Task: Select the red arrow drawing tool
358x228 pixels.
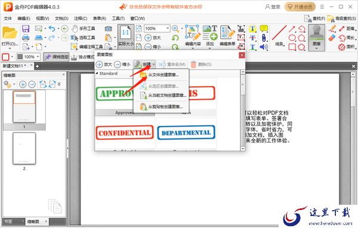Action: (x=292, y=29)
